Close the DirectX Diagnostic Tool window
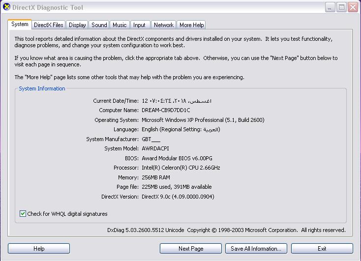 pos(353,7)
